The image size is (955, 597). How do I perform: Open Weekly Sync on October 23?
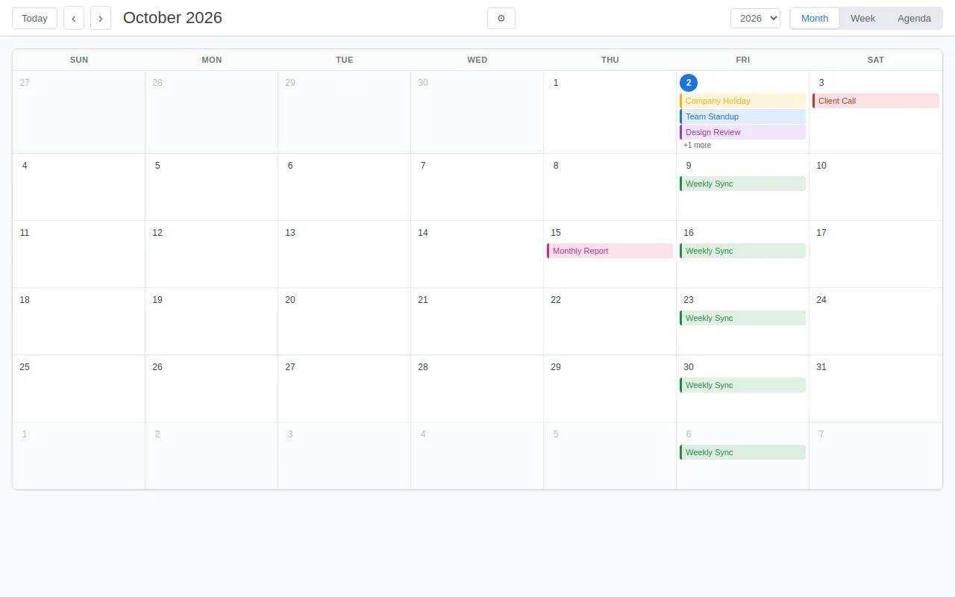tap(742, 318)
